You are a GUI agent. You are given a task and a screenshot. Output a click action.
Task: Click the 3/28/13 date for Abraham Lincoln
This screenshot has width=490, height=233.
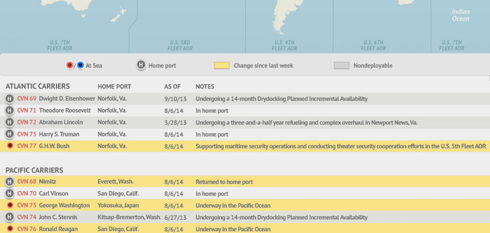pyautogui.click(x=175, y=123)
